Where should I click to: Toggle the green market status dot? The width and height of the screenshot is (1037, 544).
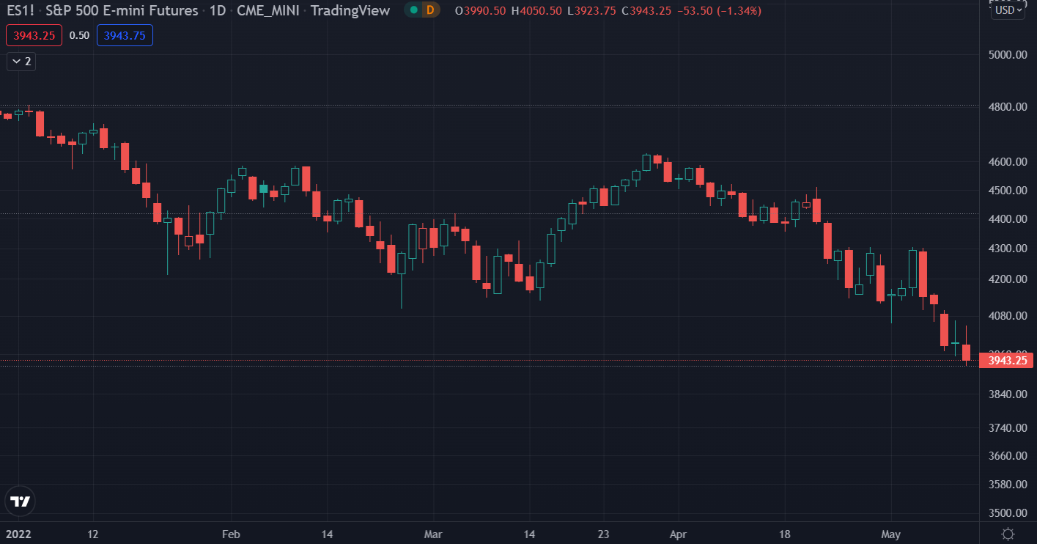click(x=413, y=10)
